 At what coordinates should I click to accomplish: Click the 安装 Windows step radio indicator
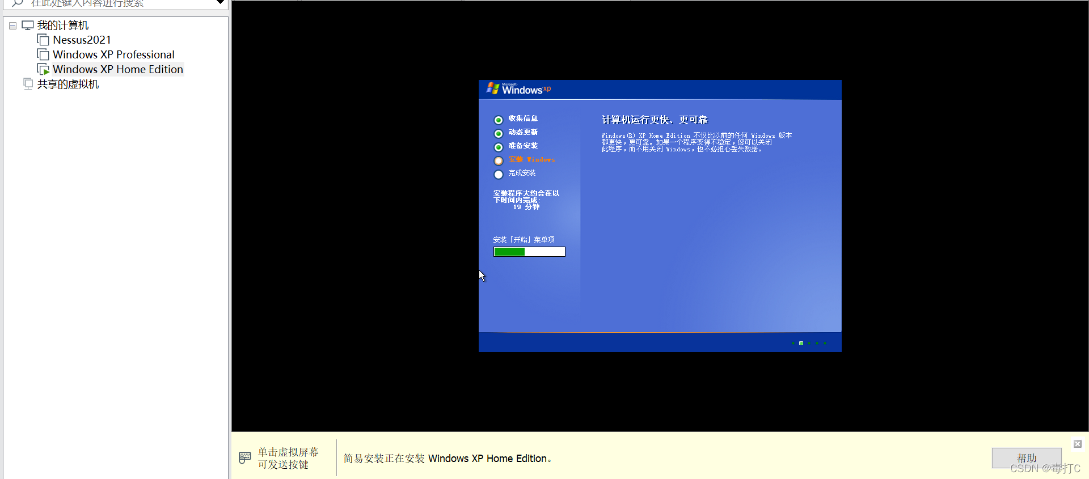[x=499, y=160]
